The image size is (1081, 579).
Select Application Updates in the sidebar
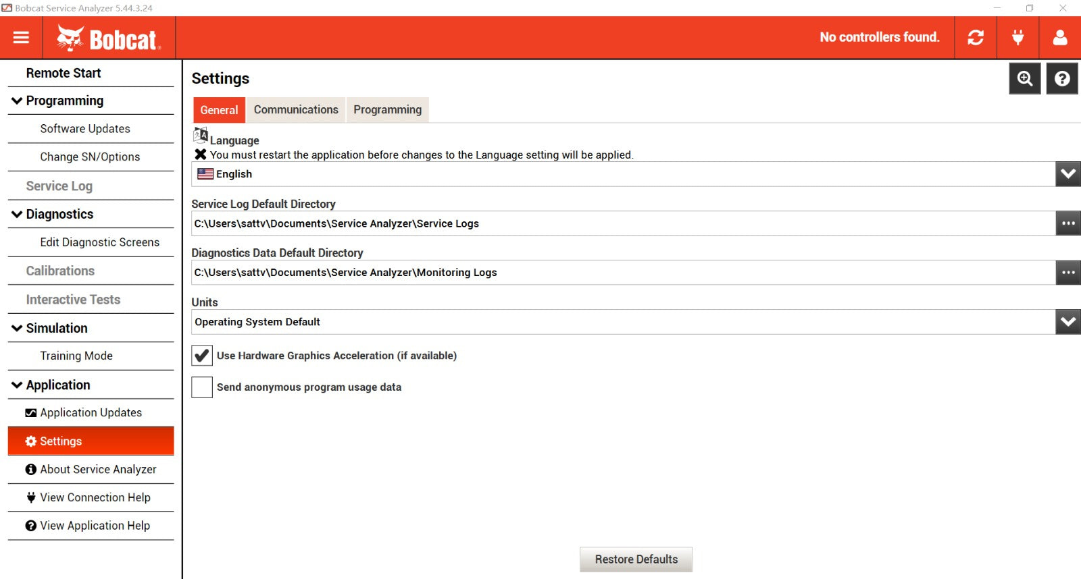(x=91, y=413)
